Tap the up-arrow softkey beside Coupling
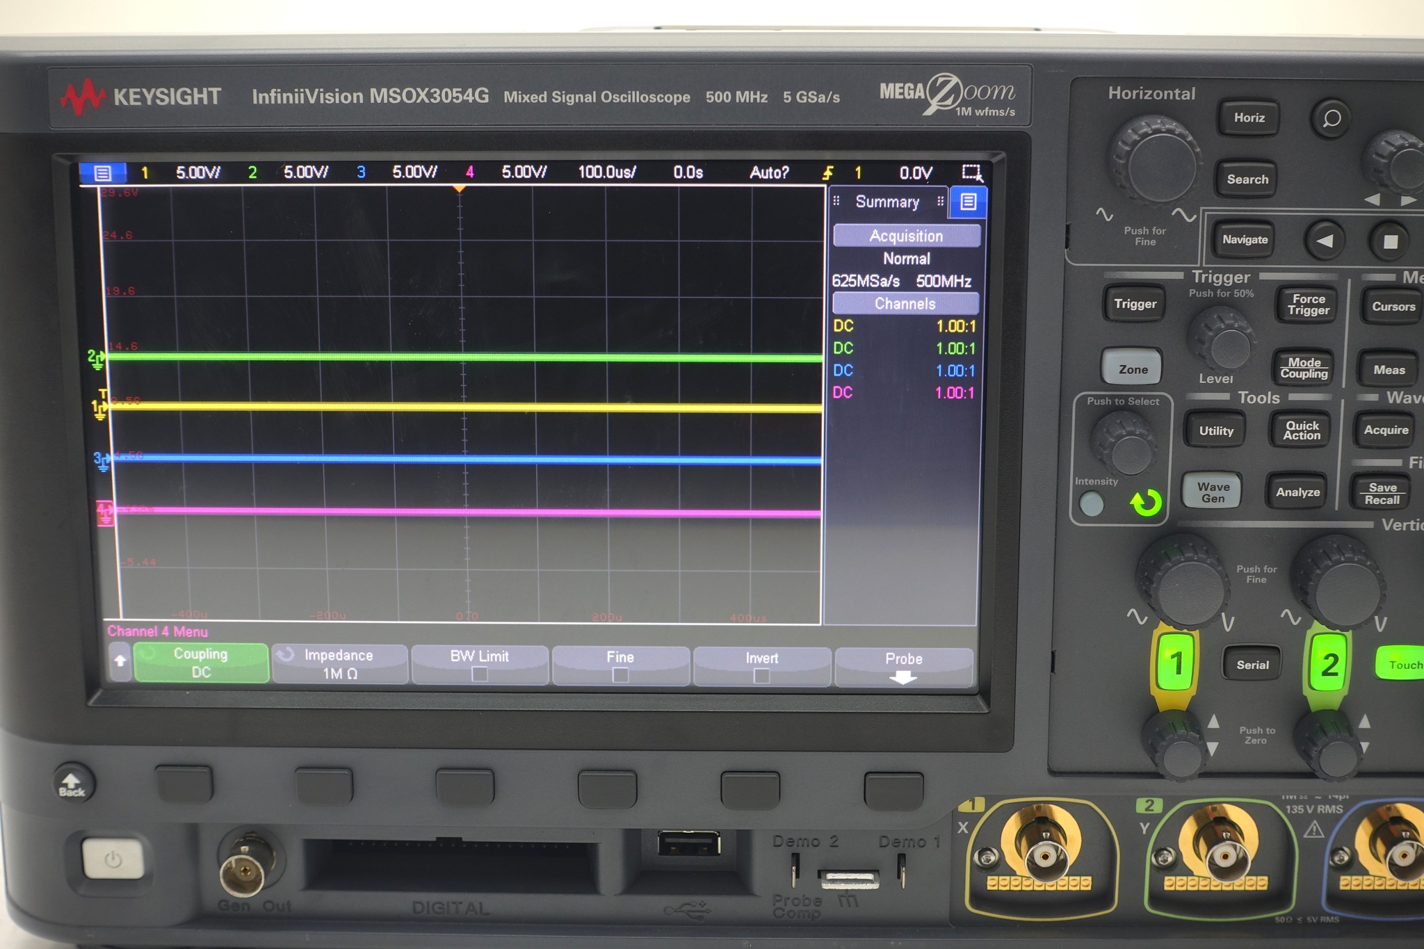1424x949 pixels. pos(120,663)
